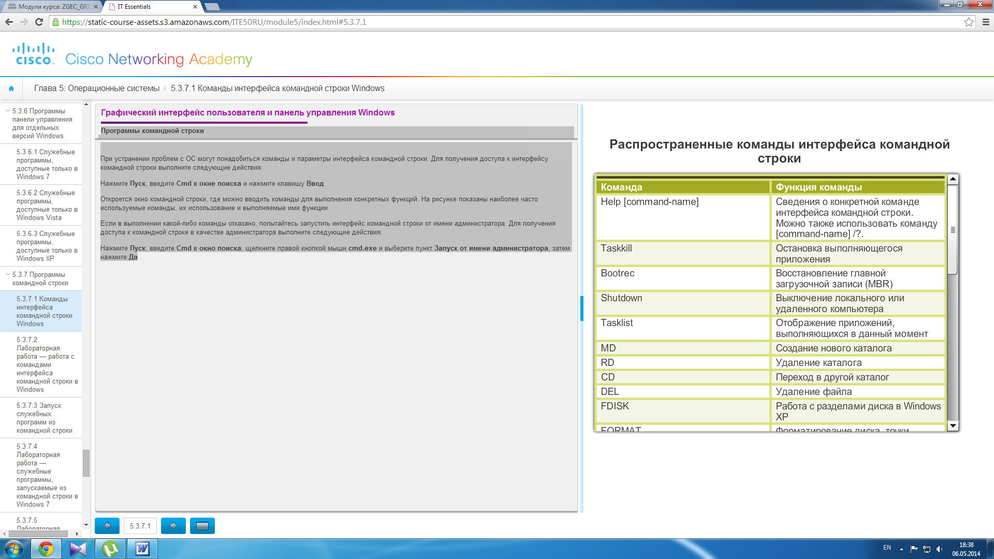This screenshot has height=559, width=994.
Task: Click the Help [command-name] cell
Action: click(683, 217)
